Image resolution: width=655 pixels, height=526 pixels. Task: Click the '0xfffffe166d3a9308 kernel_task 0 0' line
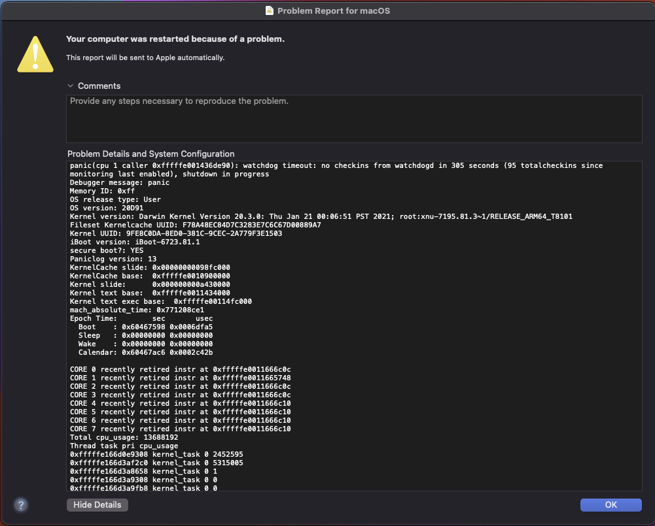click(143, 480)
